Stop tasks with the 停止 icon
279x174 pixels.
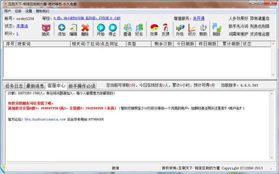(x=113, y=27)
